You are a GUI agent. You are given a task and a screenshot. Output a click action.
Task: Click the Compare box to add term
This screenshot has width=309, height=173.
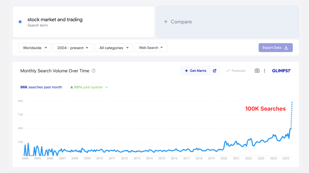tap(227, 22)
